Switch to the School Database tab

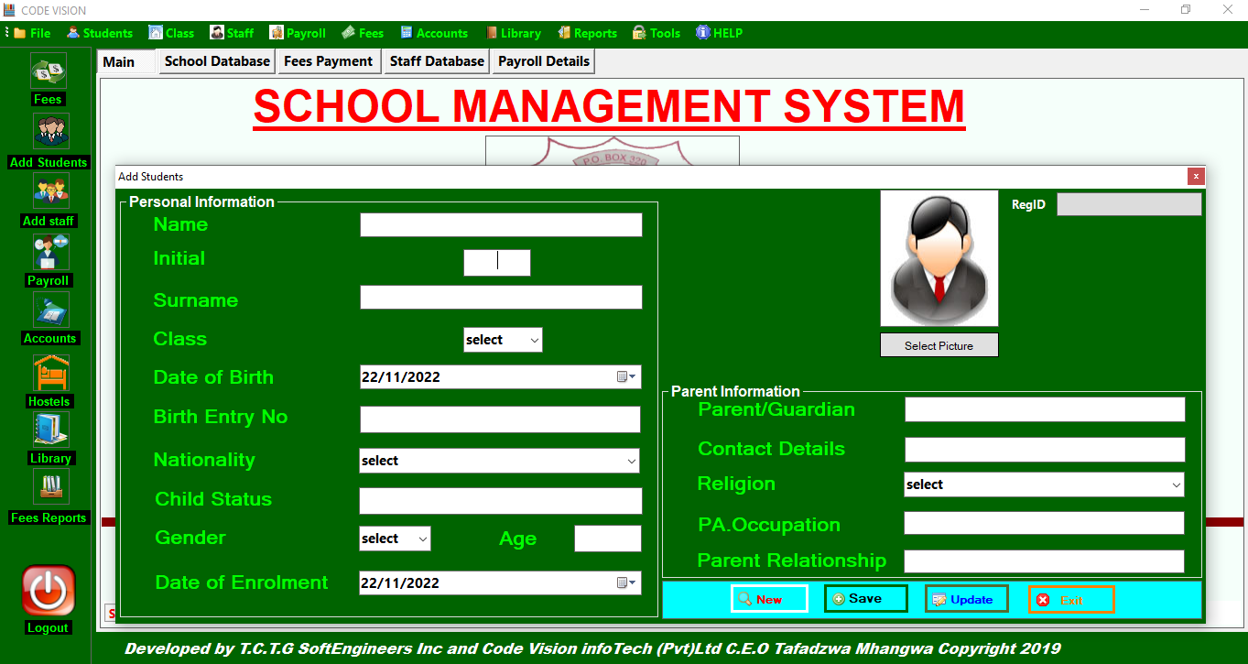click(x=217, y=61)
